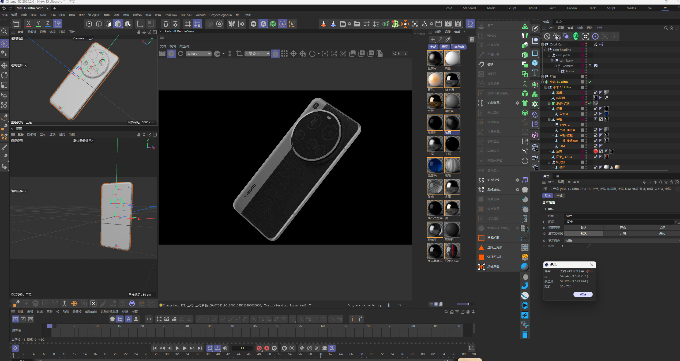
Task: Click the search magnifier in left sidebar
Action: pos(4,31)
